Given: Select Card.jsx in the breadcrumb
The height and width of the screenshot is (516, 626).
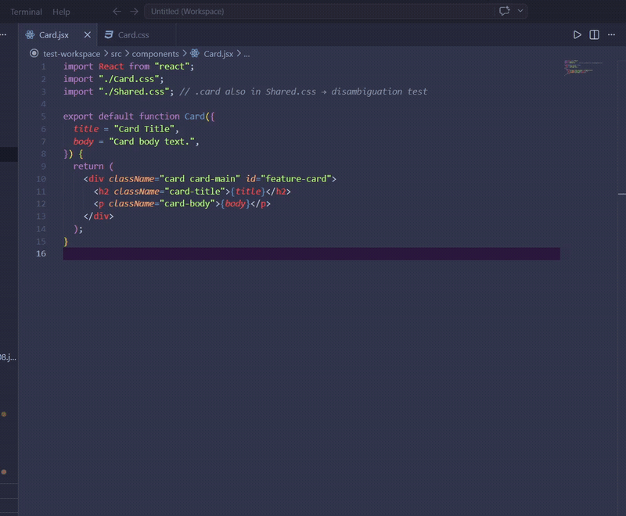Looking at the screenshot, I should coord(218,54).
